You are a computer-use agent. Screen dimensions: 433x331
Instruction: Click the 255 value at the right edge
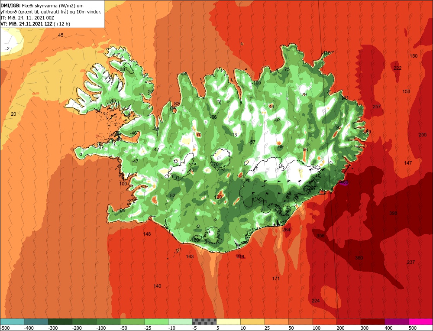pyautogui.click(x=423, y=135)
